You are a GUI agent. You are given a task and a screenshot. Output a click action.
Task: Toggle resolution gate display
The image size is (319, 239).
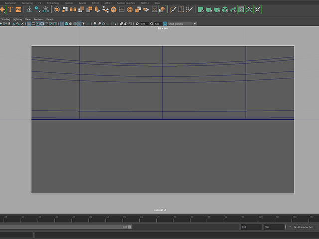click(x=38, y=24)
